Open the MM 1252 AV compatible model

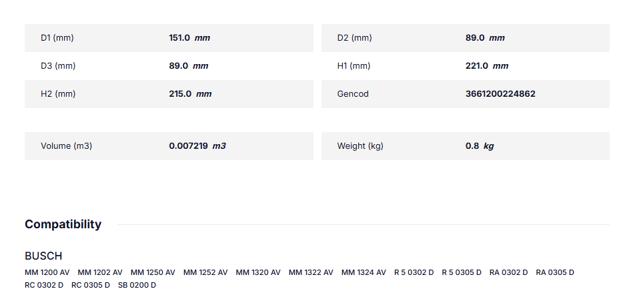pyautogui.click(x=205, y=272)
